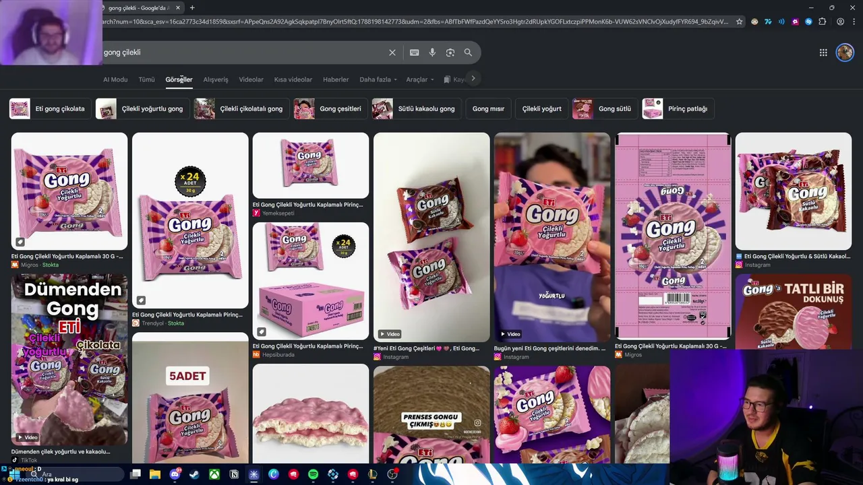
Task: Open the 'Haberler' news tab
Action: coord(336,79)
